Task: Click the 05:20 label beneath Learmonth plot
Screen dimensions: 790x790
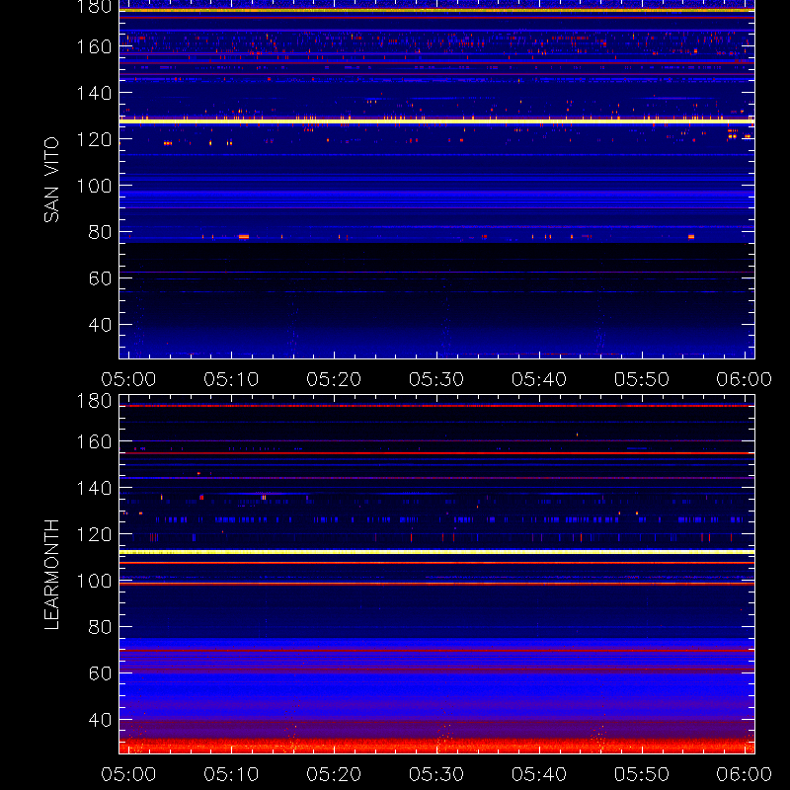Action: coord(334,774)
